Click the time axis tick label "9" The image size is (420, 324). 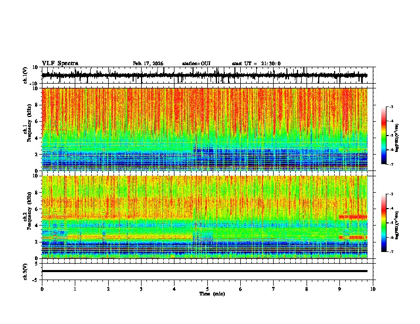pyautogui.click(x=339, y=289)
